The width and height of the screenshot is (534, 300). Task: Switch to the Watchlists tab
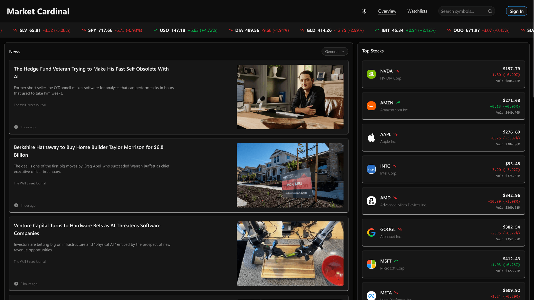(x=417, y=11)
